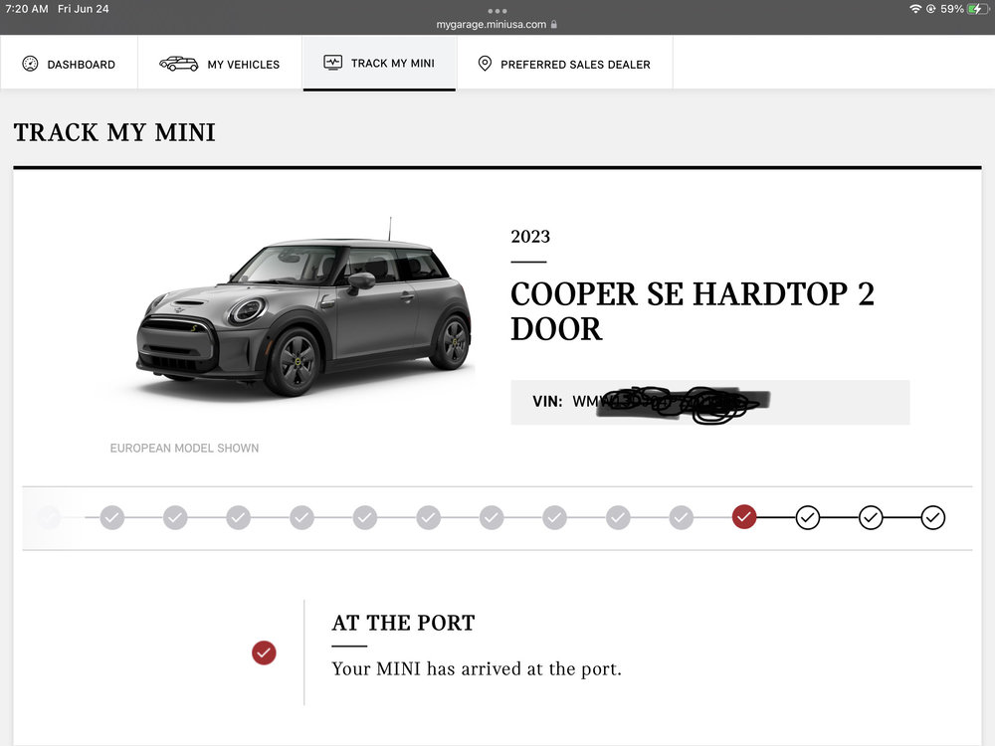
Task: Click red checkmark beside At The Port
Action: click(264, 653)
